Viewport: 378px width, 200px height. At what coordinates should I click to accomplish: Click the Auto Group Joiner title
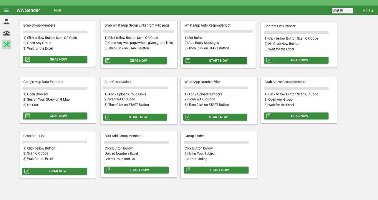118,82
